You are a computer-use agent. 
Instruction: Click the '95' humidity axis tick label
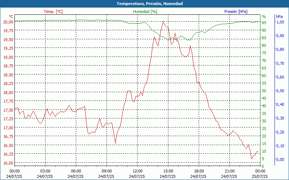click(264, 23)
